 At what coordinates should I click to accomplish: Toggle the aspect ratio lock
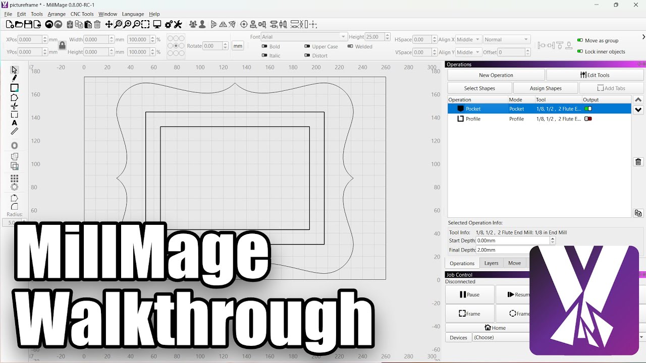62,45
